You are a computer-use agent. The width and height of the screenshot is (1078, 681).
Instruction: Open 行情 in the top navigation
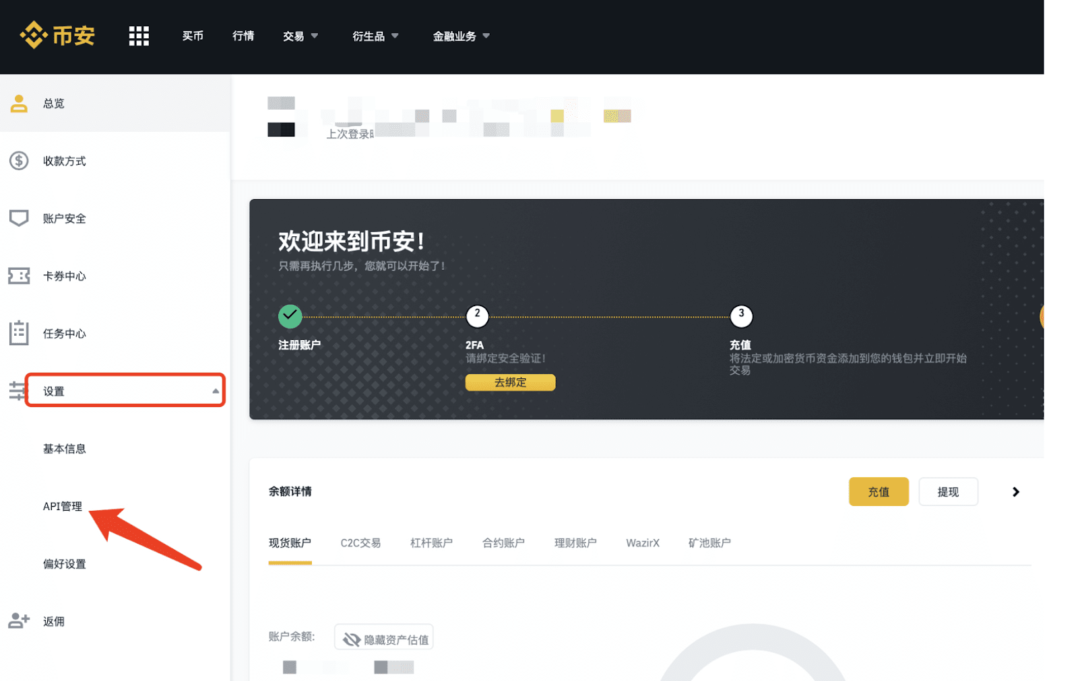(243, 36)
